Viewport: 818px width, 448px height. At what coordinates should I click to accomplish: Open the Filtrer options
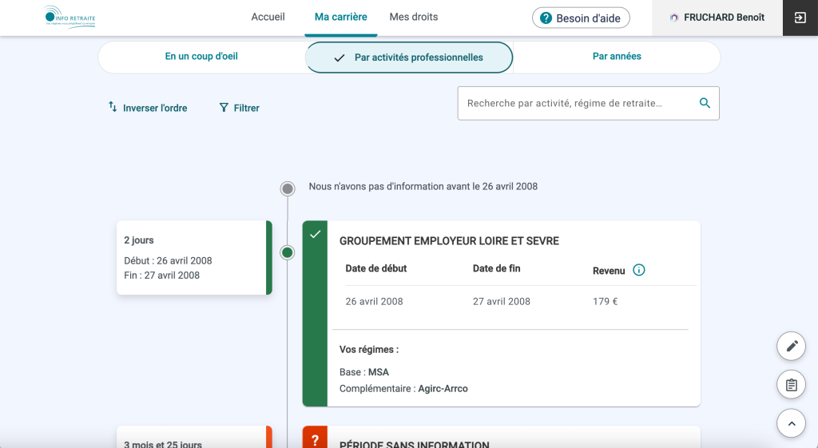(240, 108)
